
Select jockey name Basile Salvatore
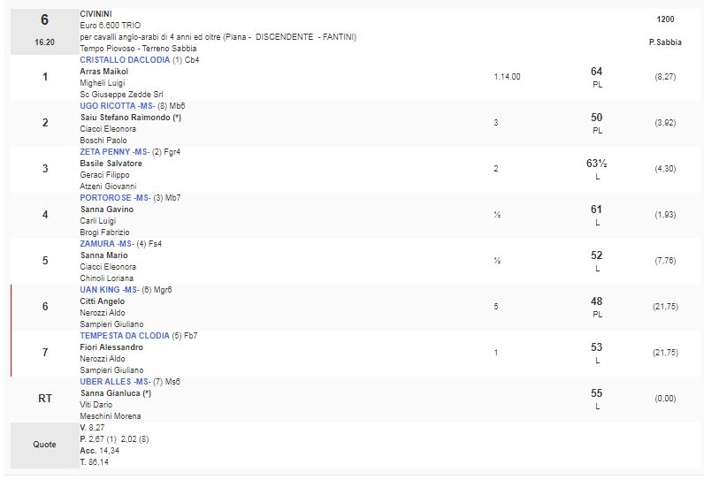point(109,164)
